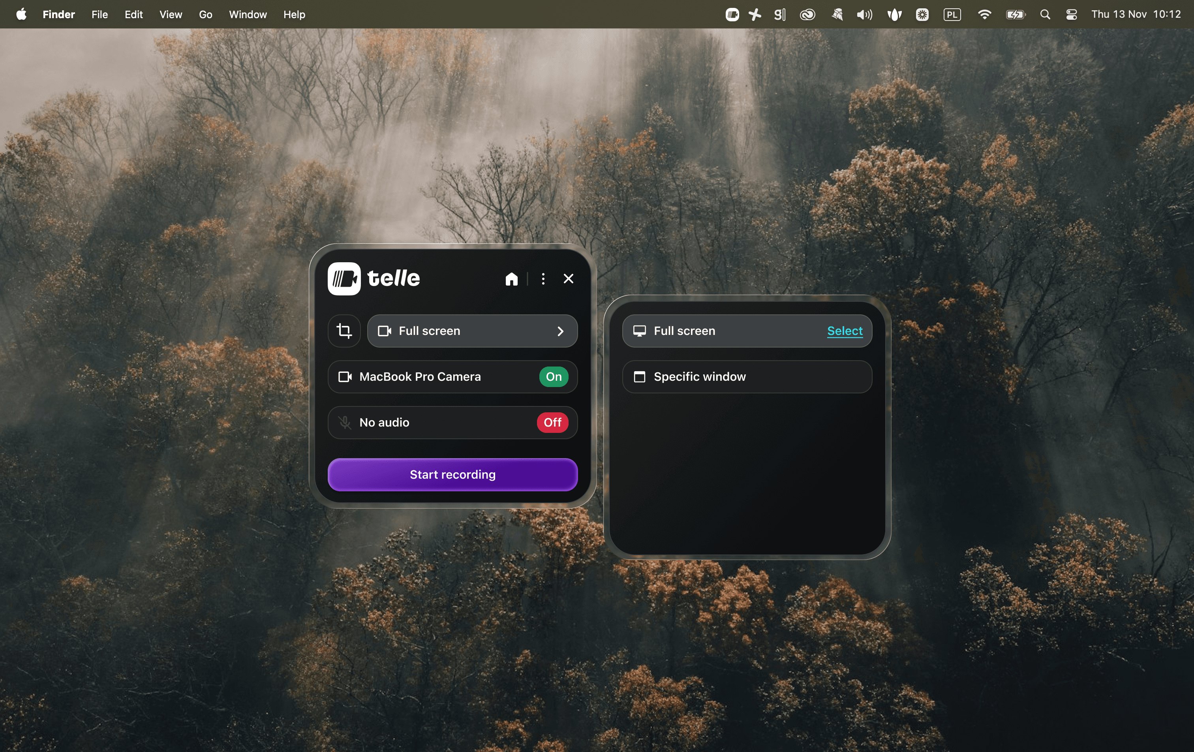1194x752 pixels.
Task: Click the Telle logo icon
Action: coord(344,279)
